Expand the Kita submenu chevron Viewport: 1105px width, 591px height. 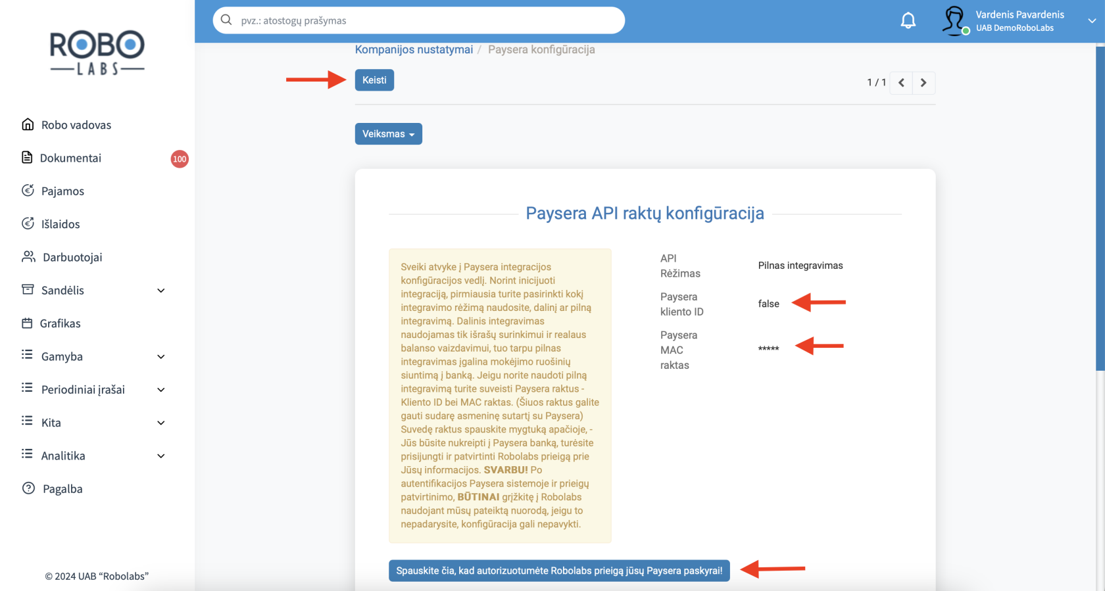click(x=161, y=423)
